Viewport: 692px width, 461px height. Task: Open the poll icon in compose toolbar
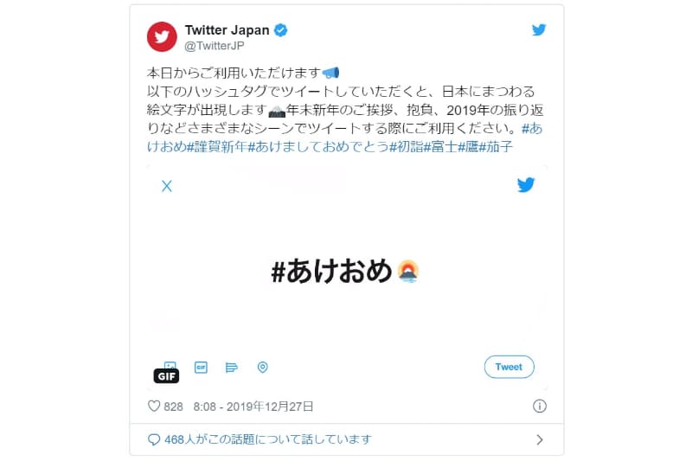click(231, 367)
